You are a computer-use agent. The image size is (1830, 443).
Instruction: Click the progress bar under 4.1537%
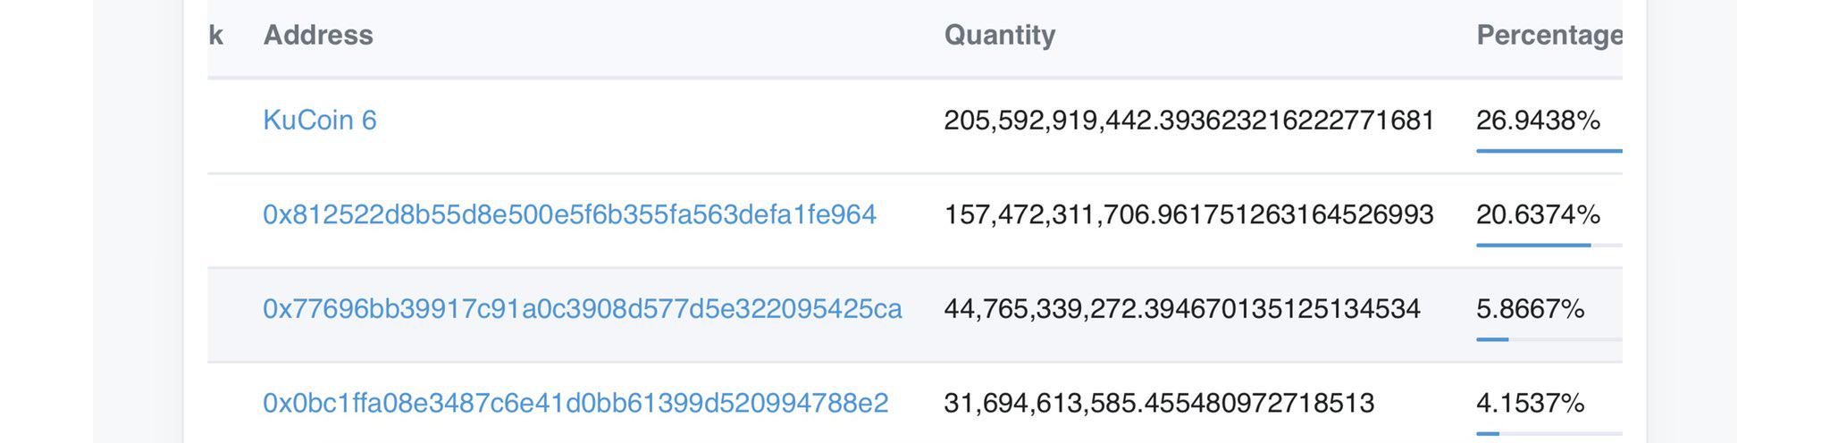coord(1549,434)
